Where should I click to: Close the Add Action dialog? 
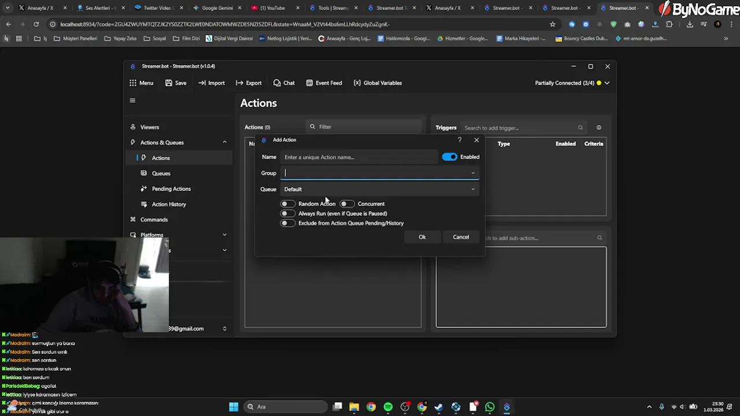[476, 140]
